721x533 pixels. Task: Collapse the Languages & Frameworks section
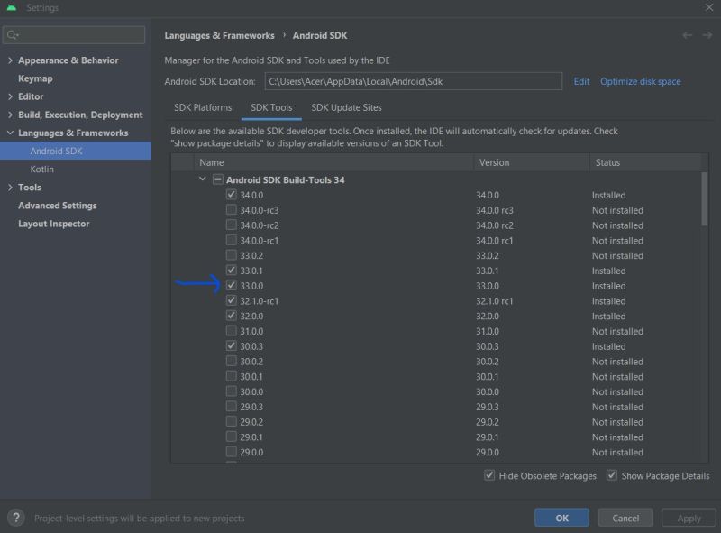(9, 133)
